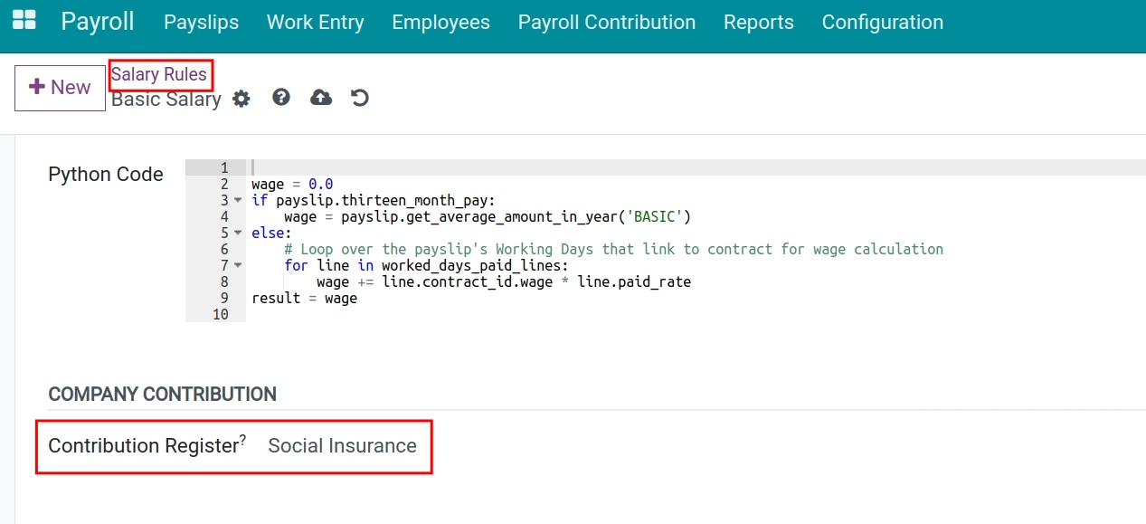The height and width of the screenshot is (524, 1146).
Task: Click the 'result = wage' code line
Action: [x=304, y=298]
